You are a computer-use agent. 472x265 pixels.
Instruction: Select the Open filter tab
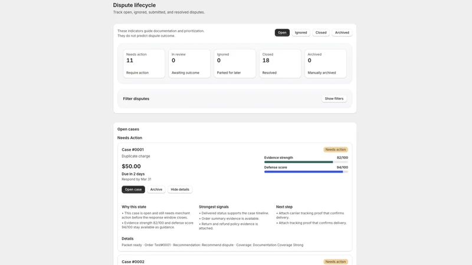pos(282,32)
